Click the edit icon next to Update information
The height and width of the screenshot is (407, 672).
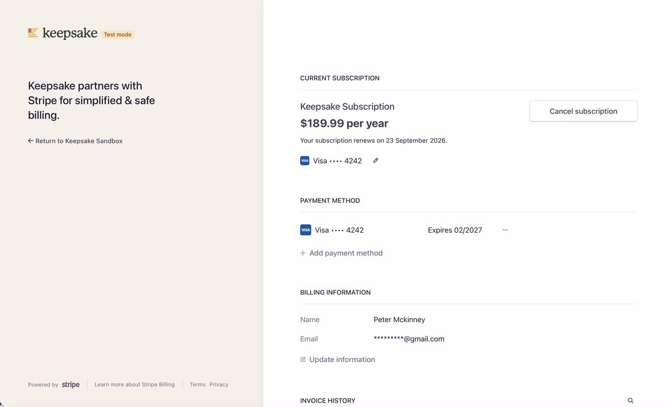(303, 359)
